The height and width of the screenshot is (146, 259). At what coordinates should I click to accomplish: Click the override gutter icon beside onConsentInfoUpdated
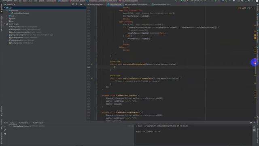tap(92, 64)
